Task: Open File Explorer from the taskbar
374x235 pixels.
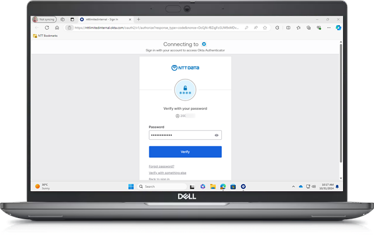Action: tap(212, 186)
